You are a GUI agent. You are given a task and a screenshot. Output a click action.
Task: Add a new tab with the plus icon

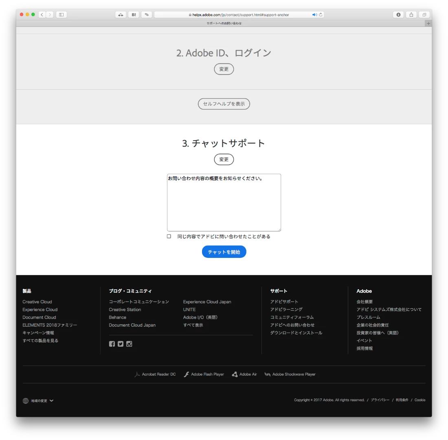tap(428, 24)
